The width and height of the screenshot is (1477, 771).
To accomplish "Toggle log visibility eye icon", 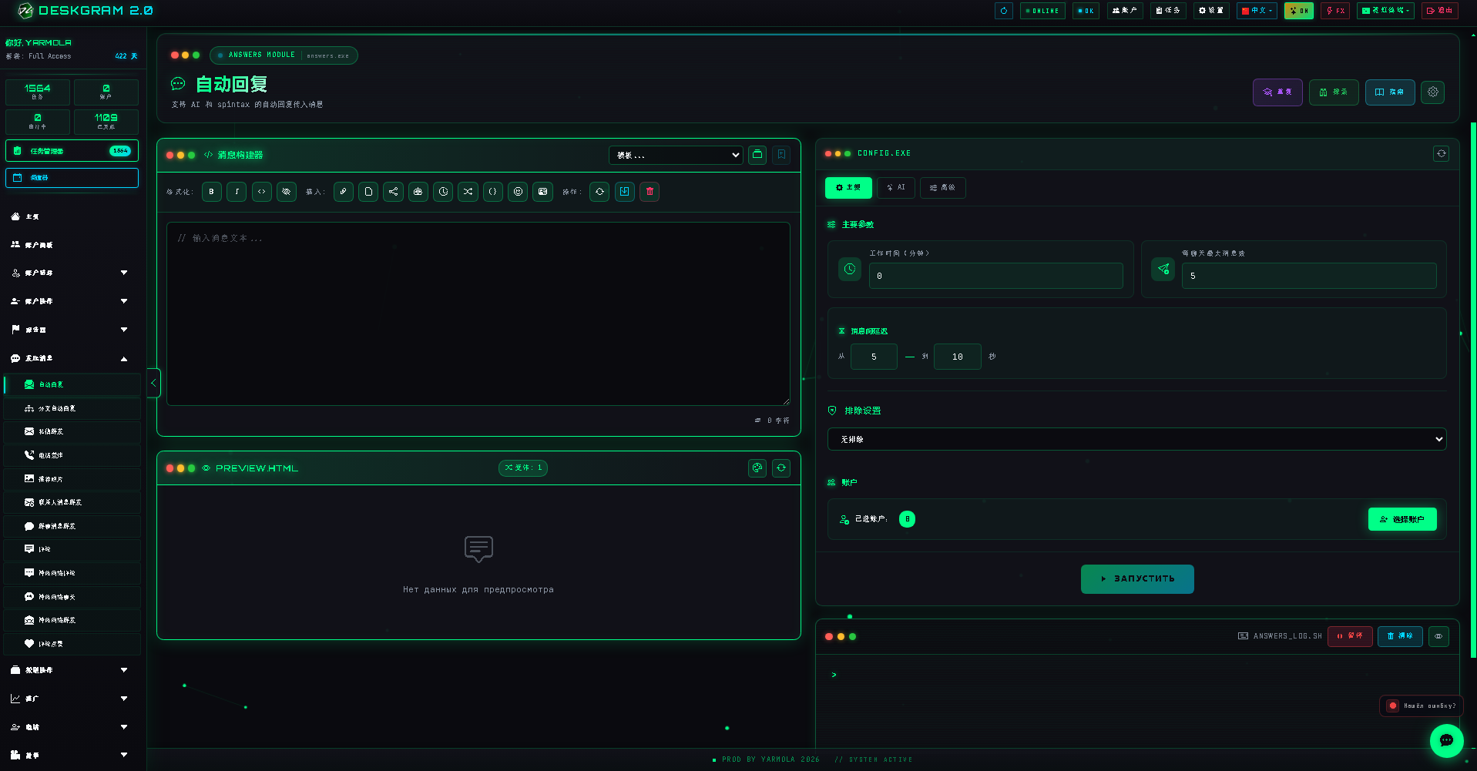I will (x=1438, y=636).
